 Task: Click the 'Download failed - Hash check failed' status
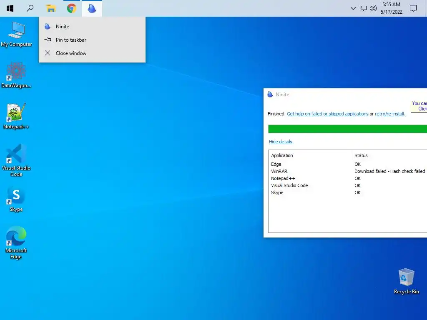coord(390,171)
